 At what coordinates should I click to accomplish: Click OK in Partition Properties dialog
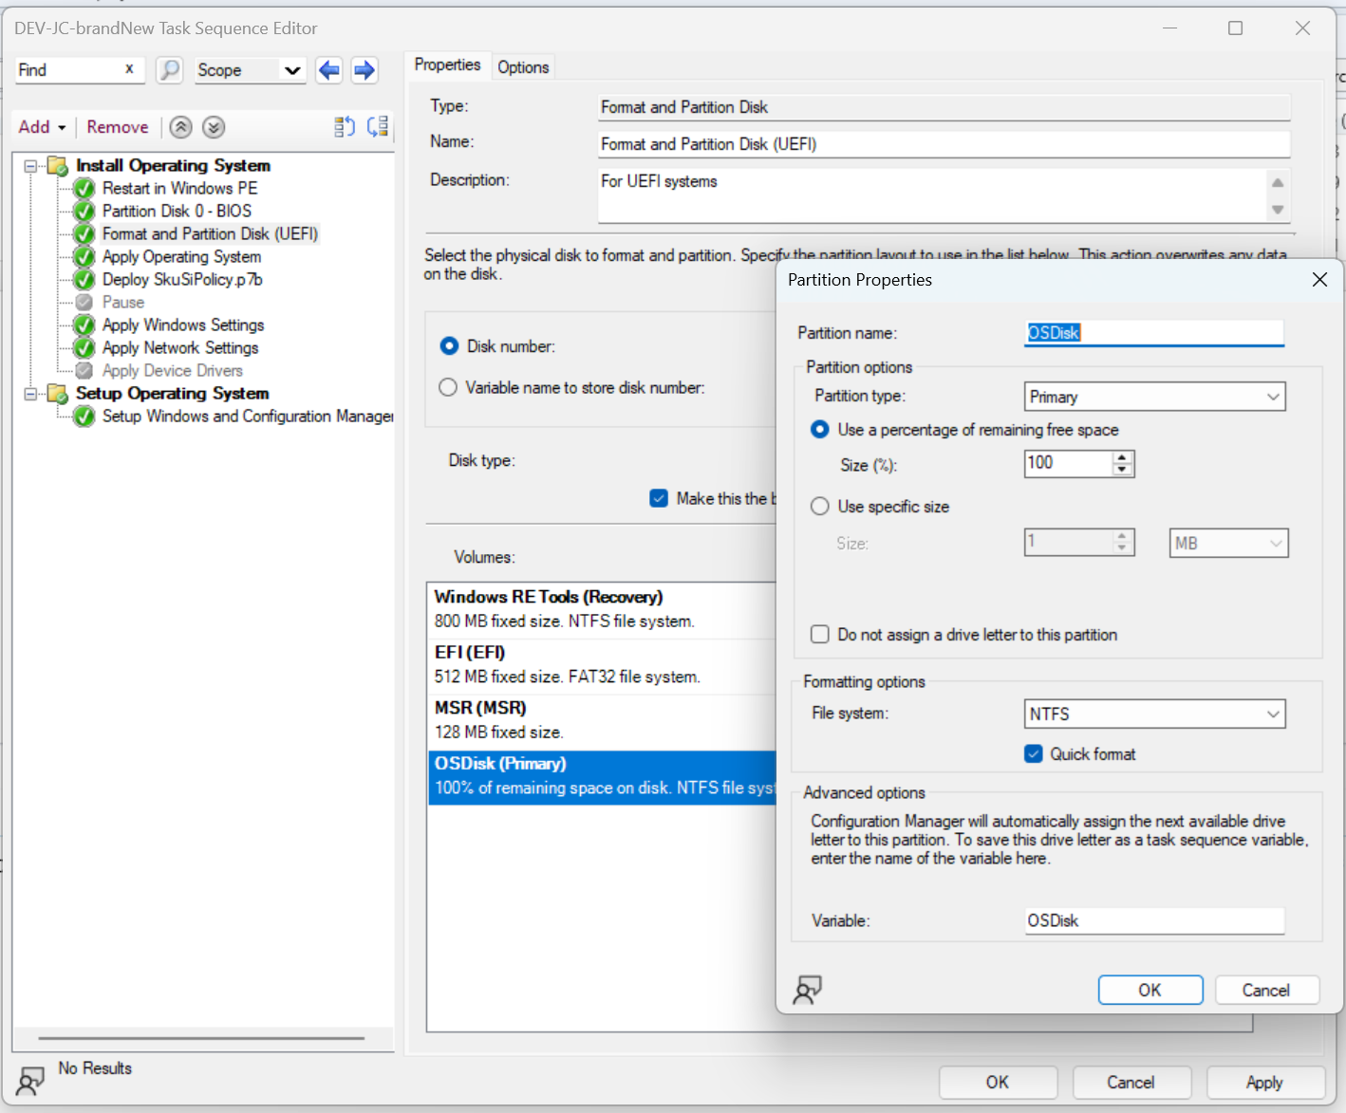coord(1150,990)
